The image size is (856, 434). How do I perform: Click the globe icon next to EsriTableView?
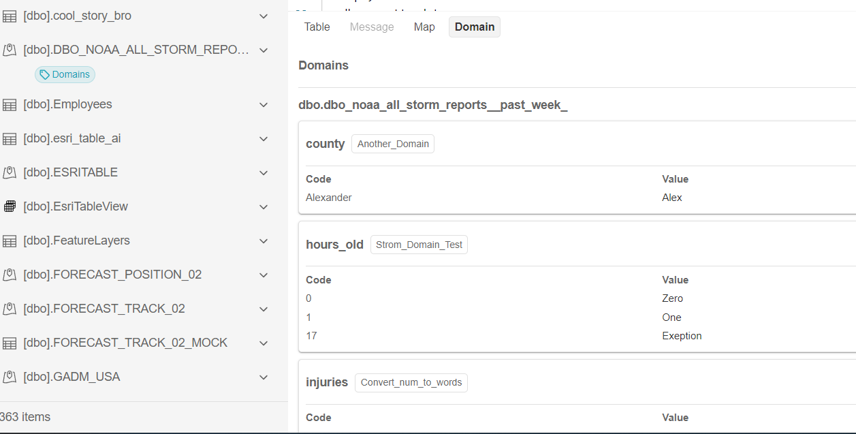tap(10, 206)
